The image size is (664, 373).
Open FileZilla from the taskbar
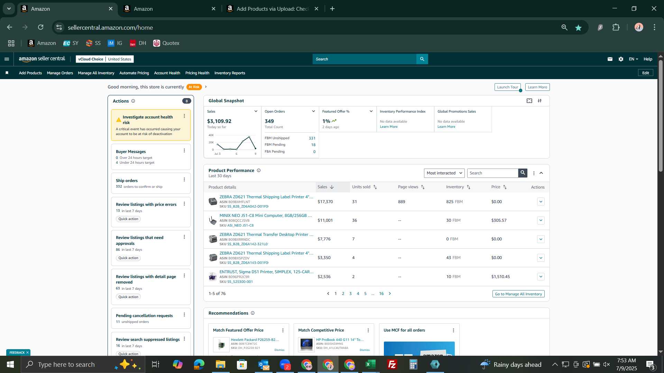392,364
